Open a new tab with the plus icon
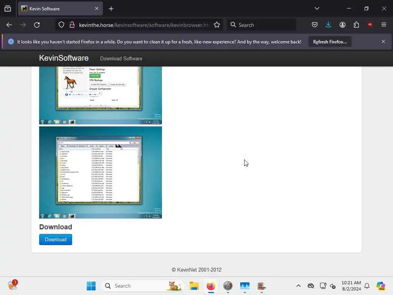This screenshot has width=393, height=295. tap(111, 9)
